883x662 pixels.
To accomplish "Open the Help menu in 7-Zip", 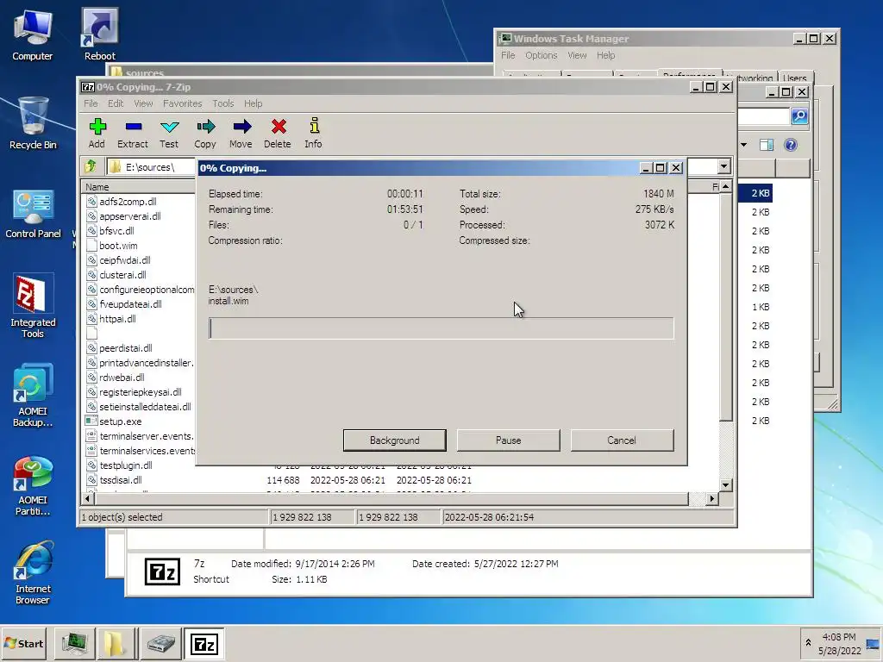I will point(254,103).
